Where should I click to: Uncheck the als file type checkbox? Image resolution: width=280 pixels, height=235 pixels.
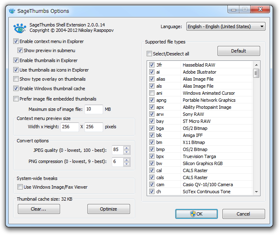(x=152, y=86)
